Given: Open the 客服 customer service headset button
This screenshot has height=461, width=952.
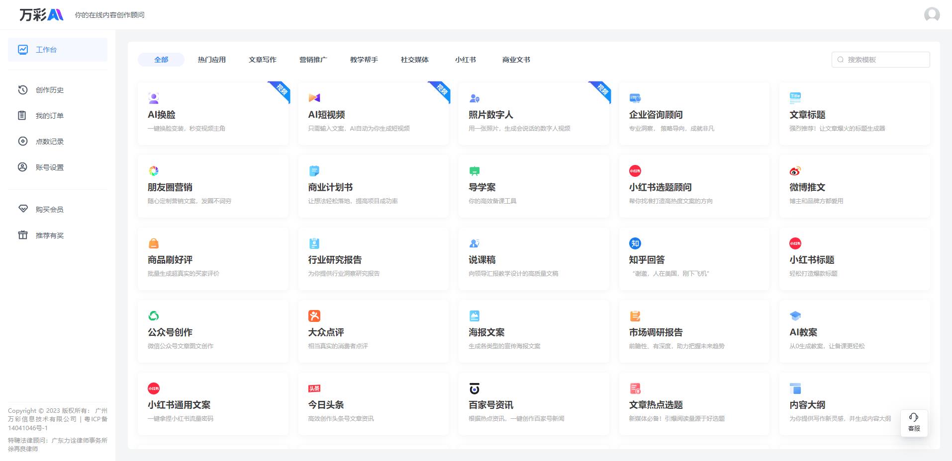Looking at the screenshot, I should click(x=914, y=423).
